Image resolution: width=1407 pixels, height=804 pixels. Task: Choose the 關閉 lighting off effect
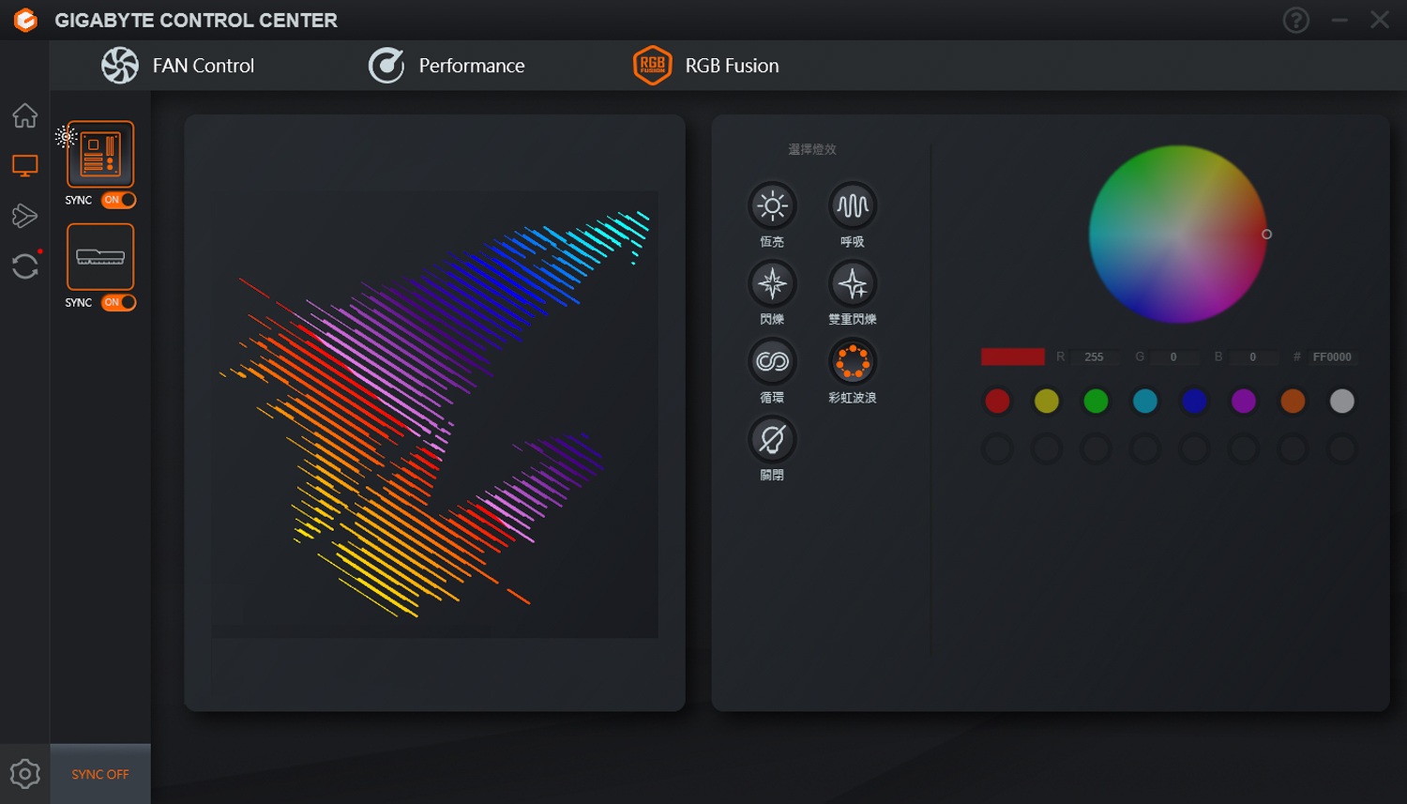click(772, 439)
